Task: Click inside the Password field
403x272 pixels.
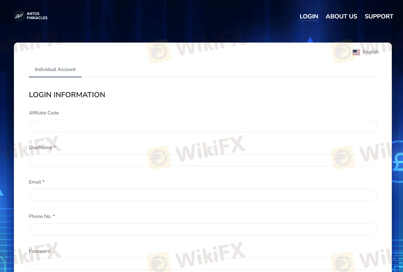Action: (x=203, y=264)
